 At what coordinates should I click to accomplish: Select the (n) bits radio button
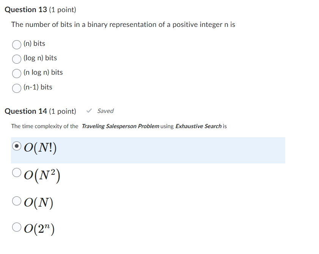16,44
